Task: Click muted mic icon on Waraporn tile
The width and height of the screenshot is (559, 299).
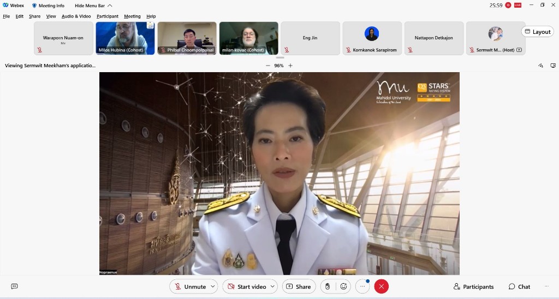Action: (39, 50)
